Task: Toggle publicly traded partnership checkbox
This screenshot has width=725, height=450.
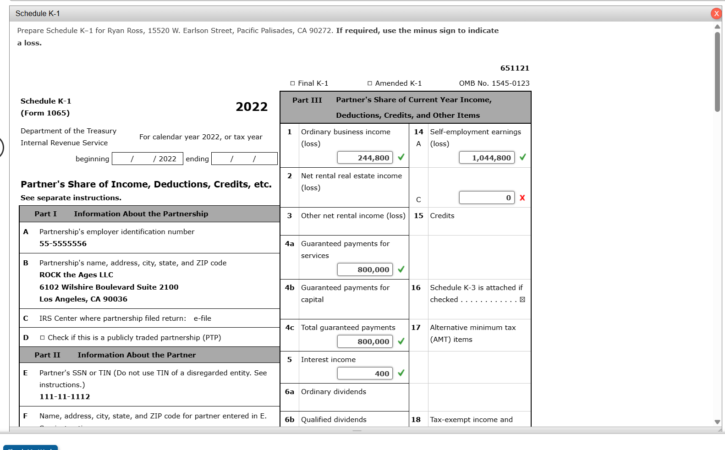Action: [42, 338]
